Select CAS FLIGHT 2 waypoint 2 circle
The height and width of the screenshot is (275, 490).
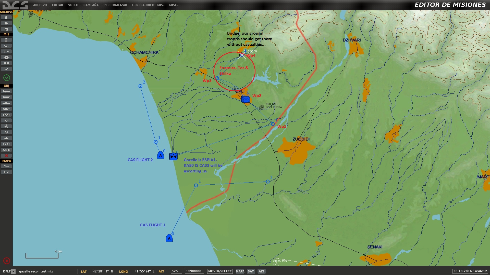(x=140, y=86)
